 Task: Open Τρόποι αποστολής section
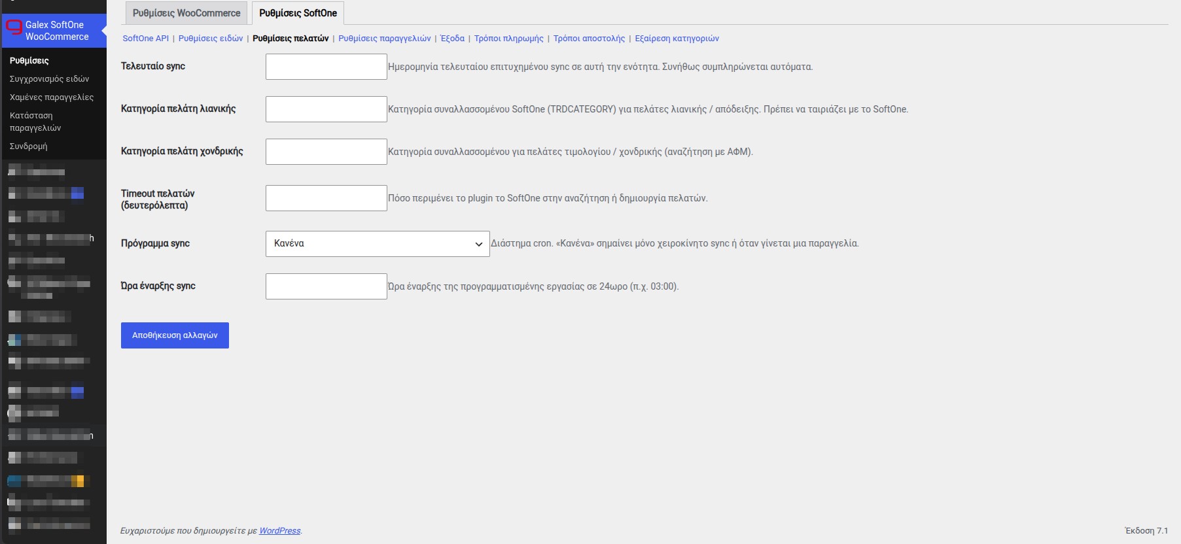(590, 39)
